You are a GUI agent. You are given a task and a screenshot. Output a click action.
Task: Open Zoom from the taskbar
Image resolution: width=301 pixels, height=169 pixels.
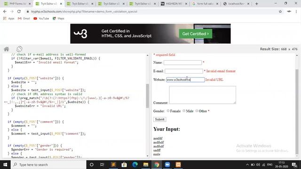[x=167, y=165]
